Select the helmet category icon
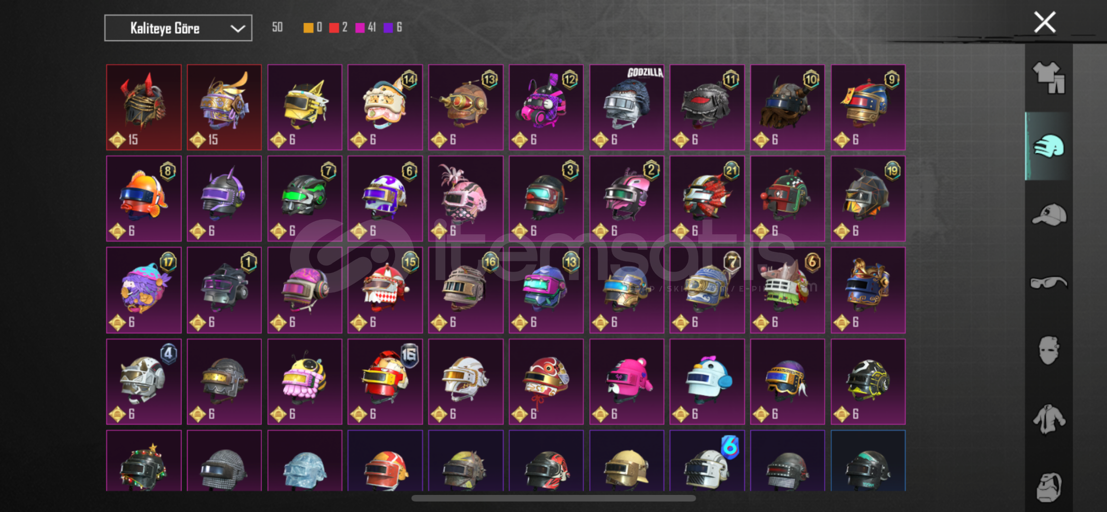 1049,146
